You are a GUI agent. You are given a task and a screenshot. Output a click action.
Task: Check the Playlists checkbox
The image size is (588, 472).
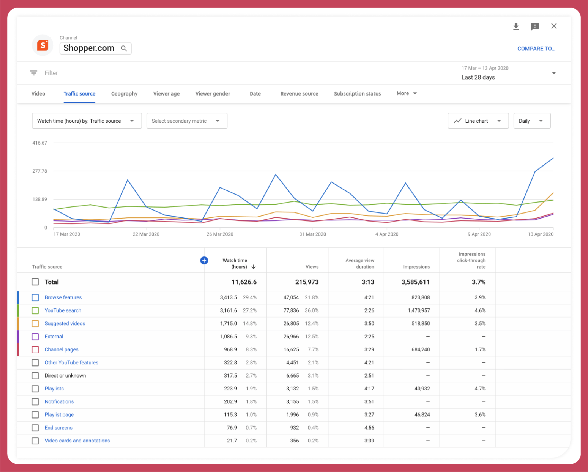tap(35, 389)
